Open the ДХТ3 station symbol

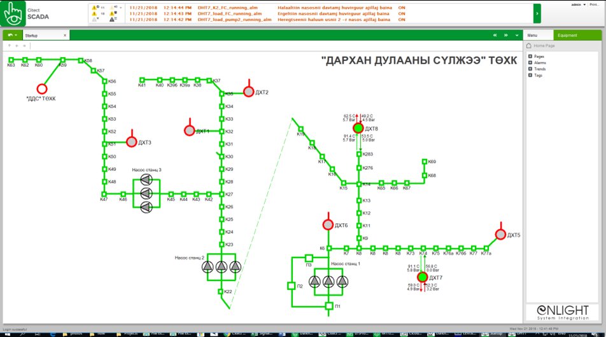[x=132, y=142]
